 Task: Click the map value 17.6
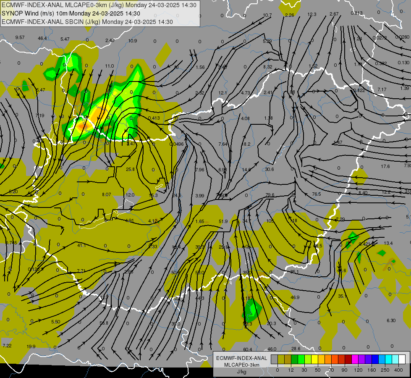[385, 167]
